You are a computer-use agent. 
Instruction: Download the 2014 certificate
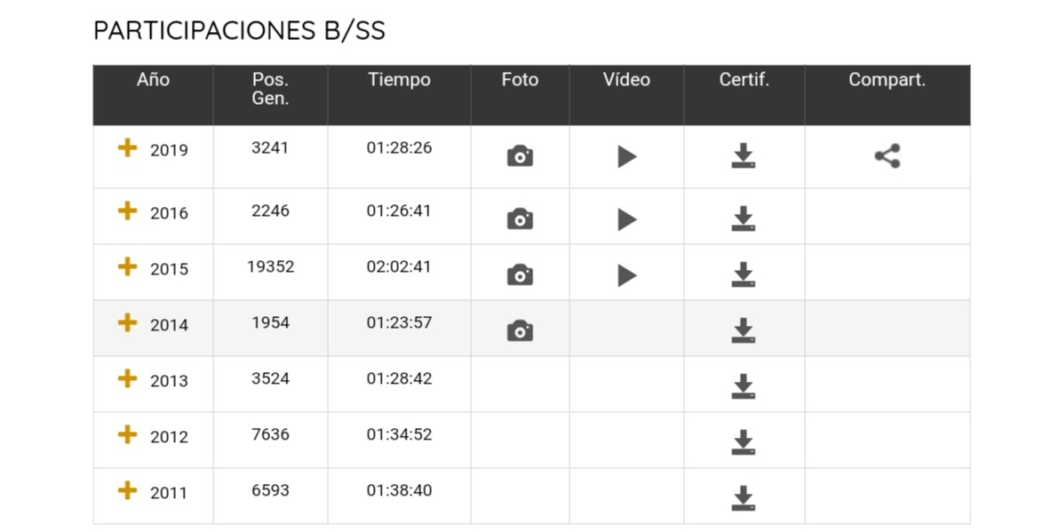coord(743,330)
